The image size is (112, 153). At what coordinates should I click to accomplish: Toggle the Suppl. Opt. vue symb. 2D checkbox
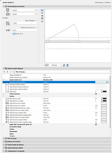click(x=96, y=124)
